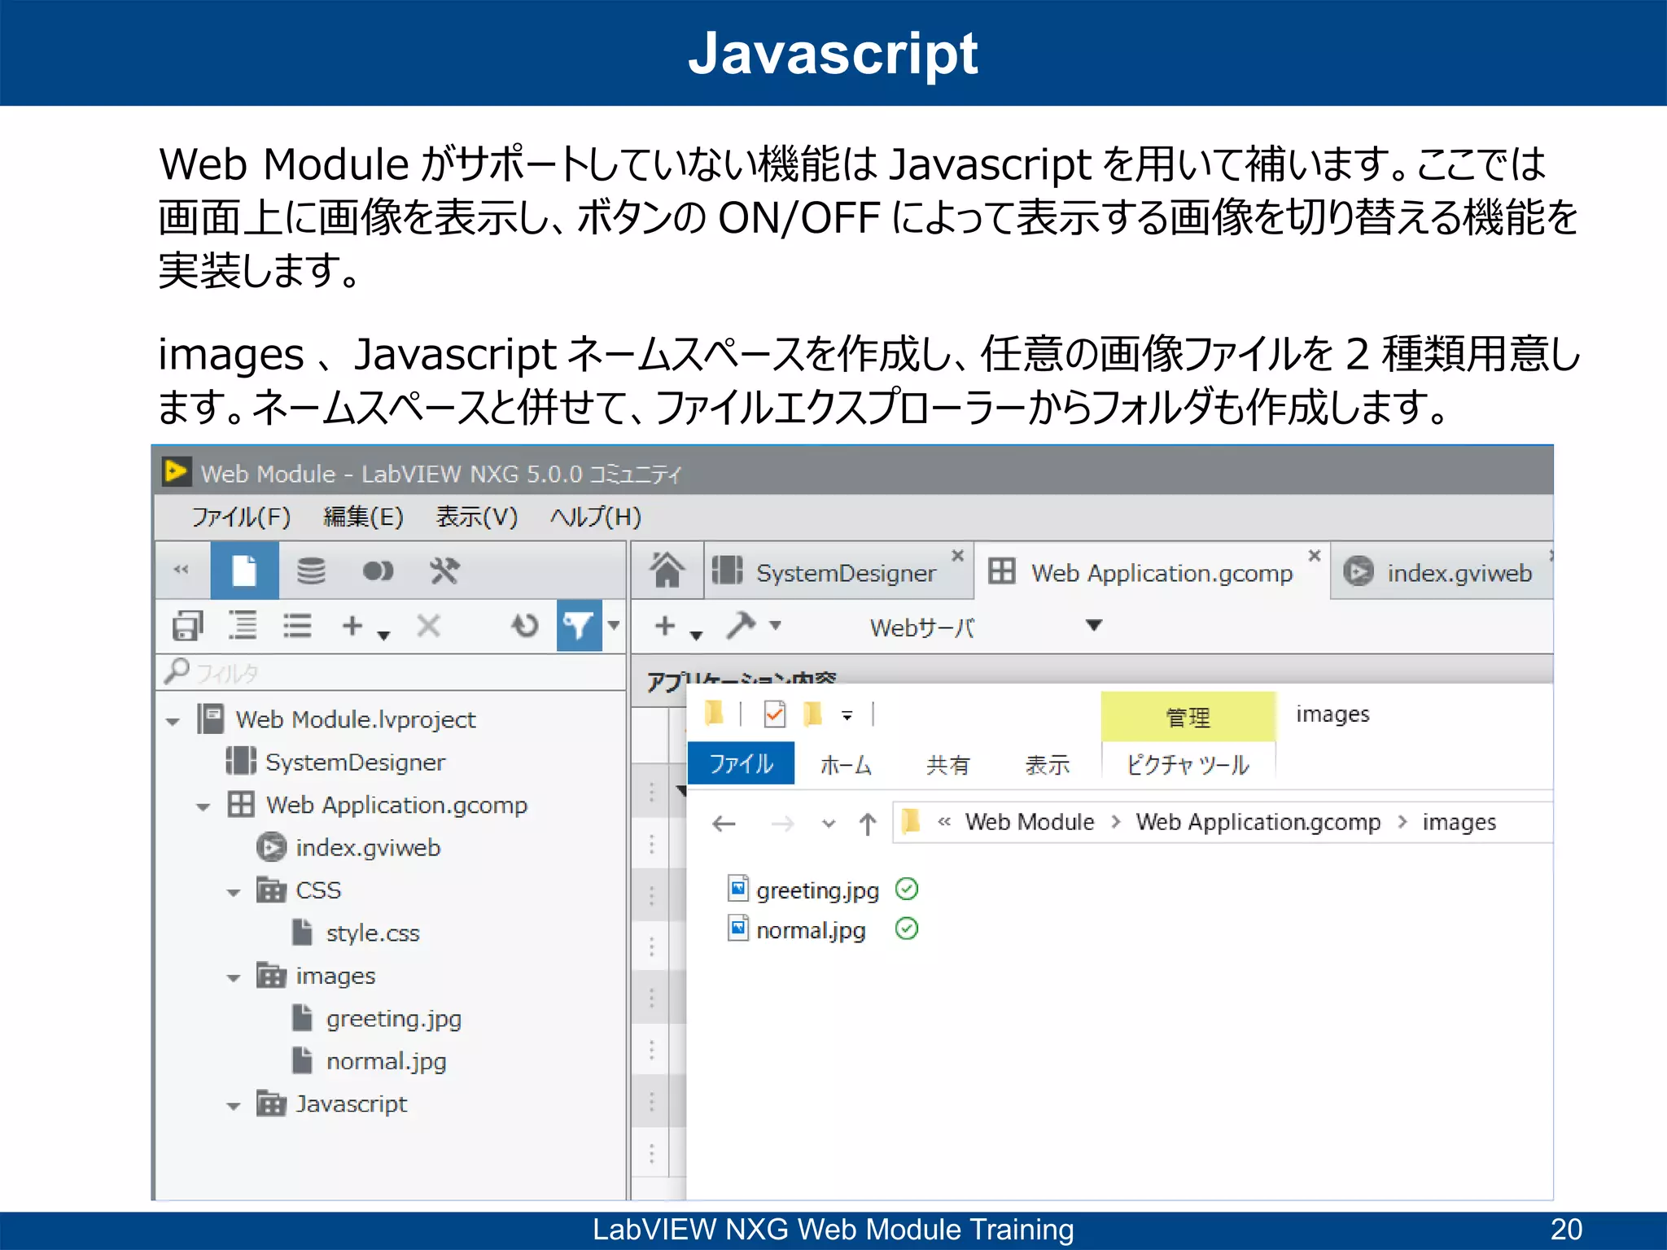Click Web Module in Explorer breadcrumb path
The image size is (1667, 1250).
[x=1029, y=823]
